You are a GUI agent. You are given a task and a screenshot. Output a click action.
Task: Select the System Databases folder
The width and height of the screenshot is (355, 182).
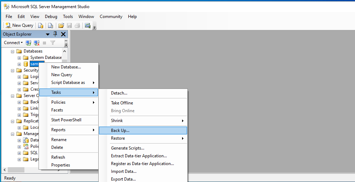(x=46, y=57)
